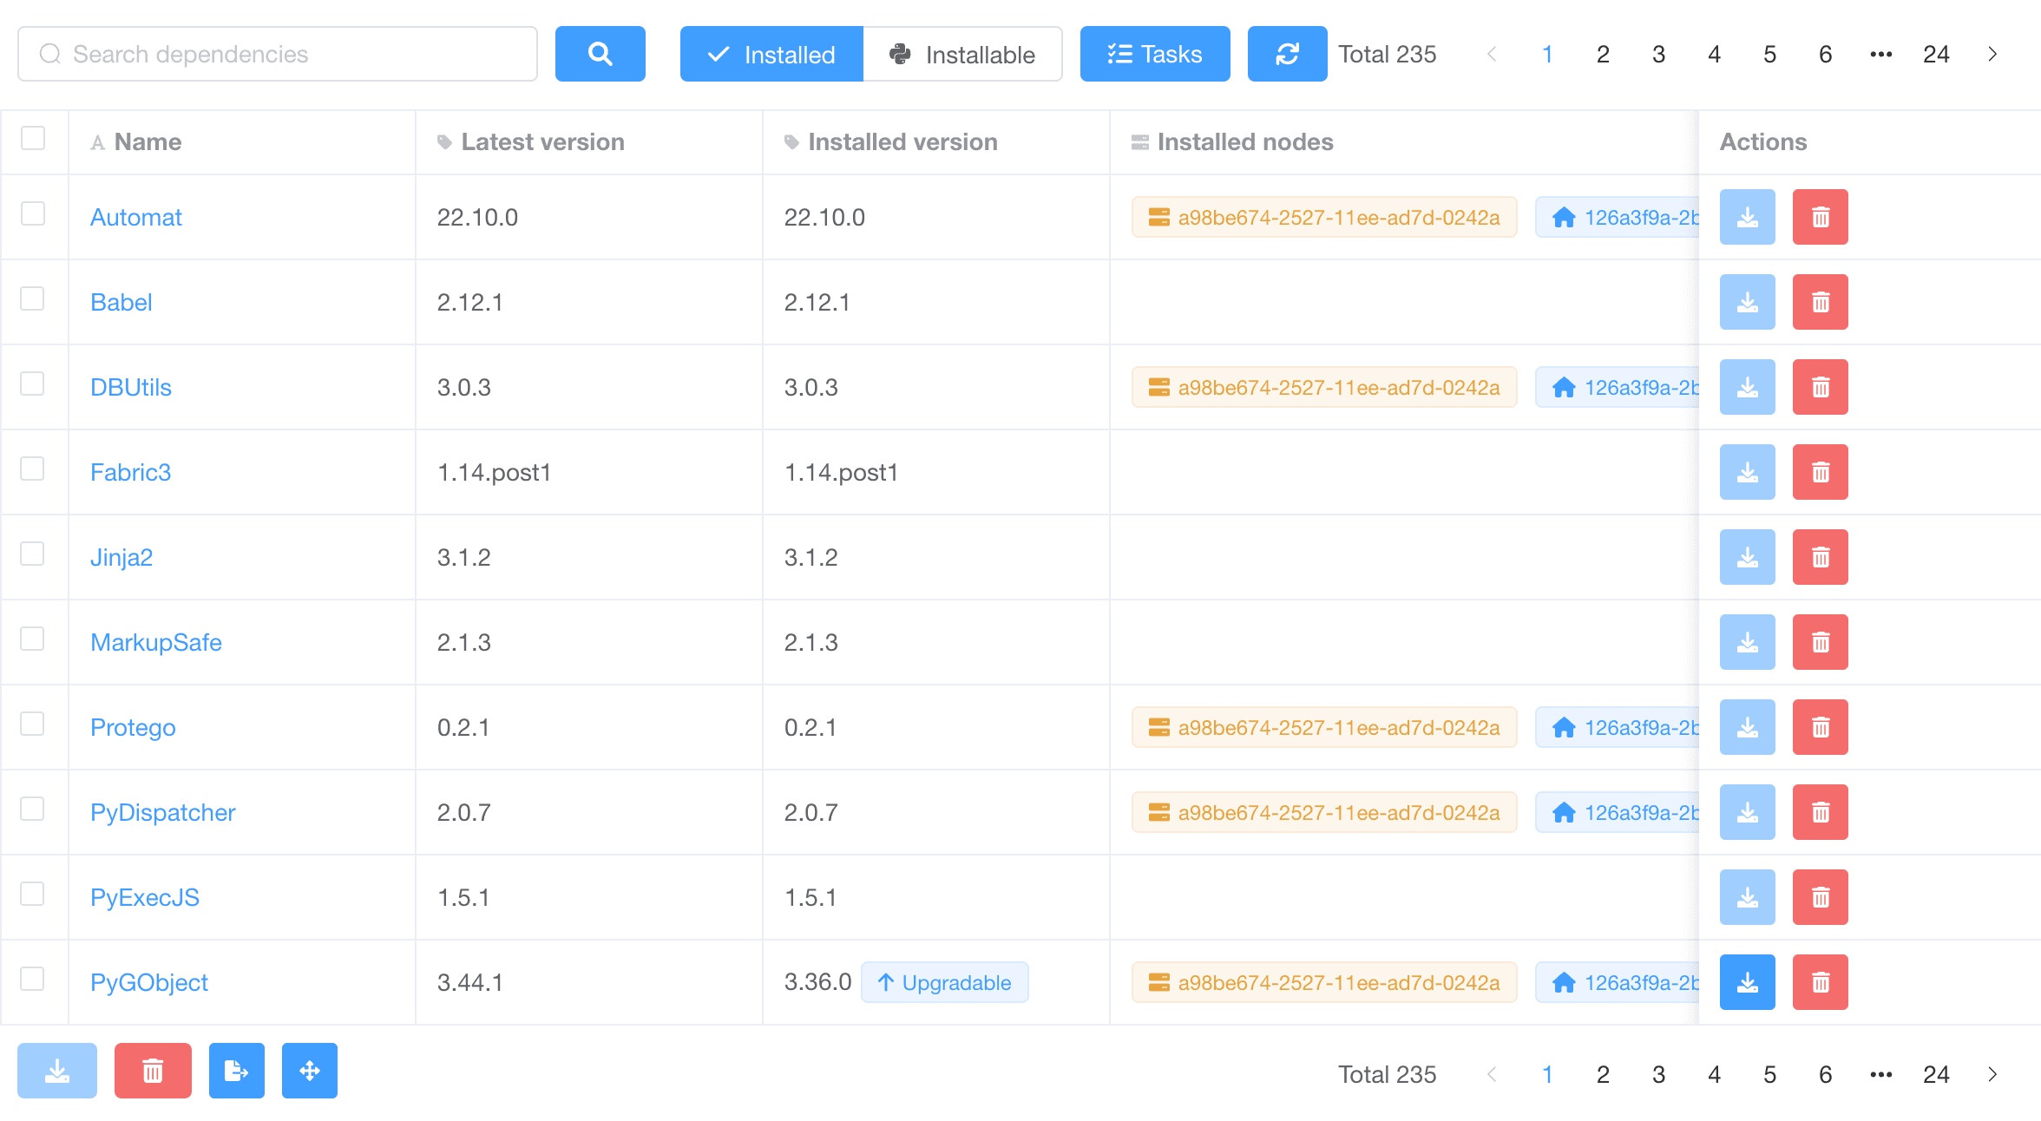The height and width of the screenshot is (1121, 2041).
Task: Click the red trash icon for Automat
Action: [1820, 217]
